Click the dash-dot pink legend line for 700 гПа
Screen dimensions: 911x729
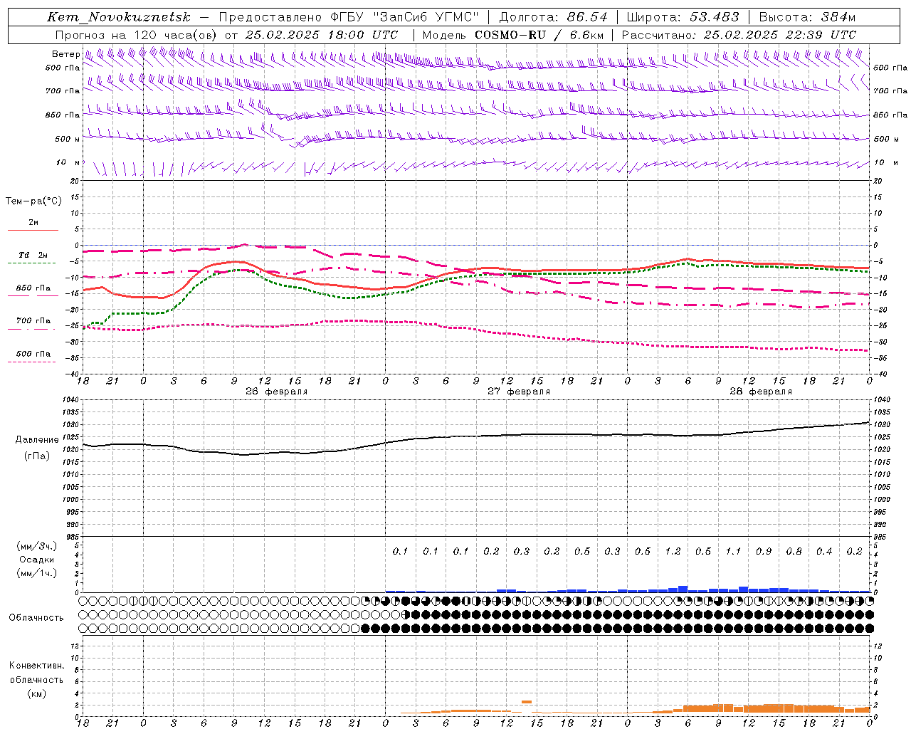[x=32, y=328]
